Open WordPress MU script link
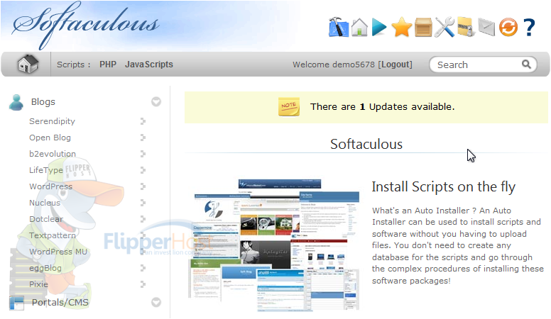The width and height of the screenshot is (551, 319). (x=58, y=252)
